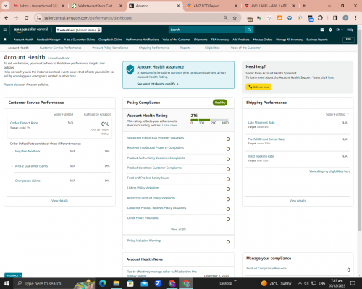Open the TrustedEcom United States account switcher
The height and width of the screenshot is (289, 362).
pos(79,30)
